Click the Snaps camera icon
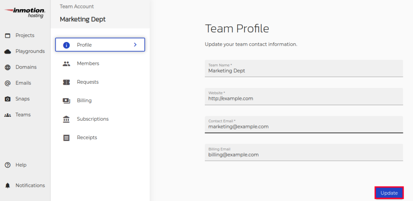 [x=8, y=99]
